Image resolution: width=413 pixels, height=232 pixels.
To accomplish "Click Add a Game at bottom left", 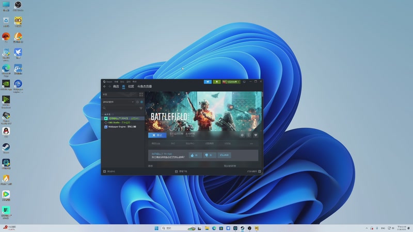I will click(109, 172).
